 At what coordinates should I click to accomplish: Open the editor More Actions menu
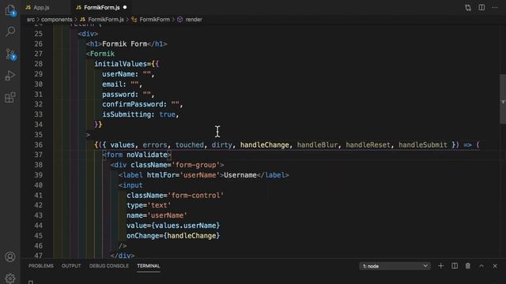point(495,7)
